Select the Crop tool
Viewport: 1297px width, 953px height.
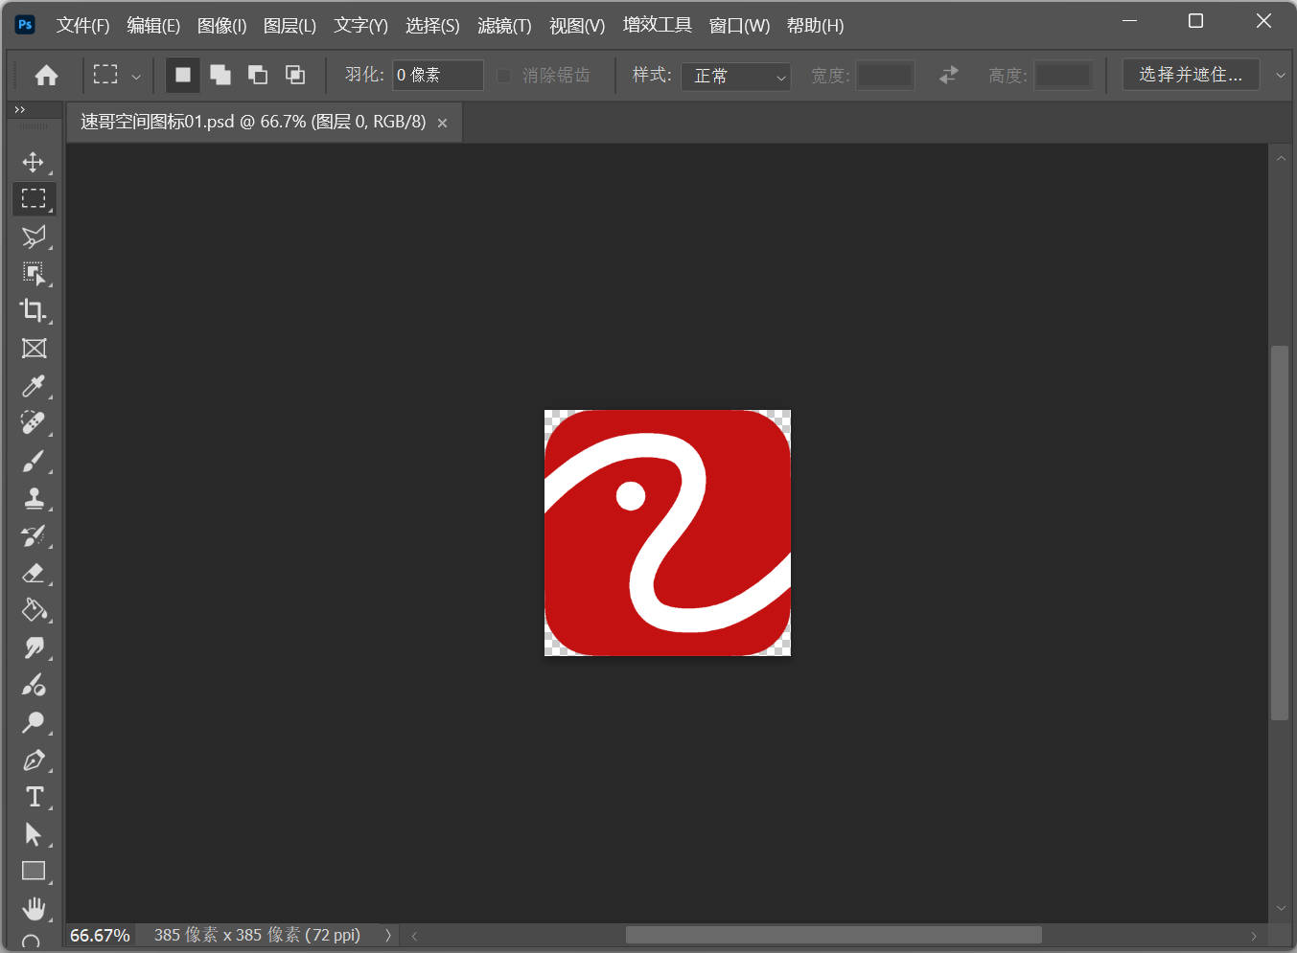34,310
